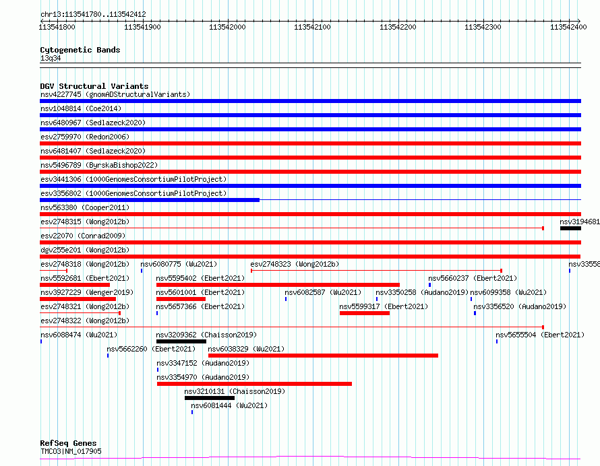
Task: Click ruler position 113542200
Action: [x=398, y=27]
